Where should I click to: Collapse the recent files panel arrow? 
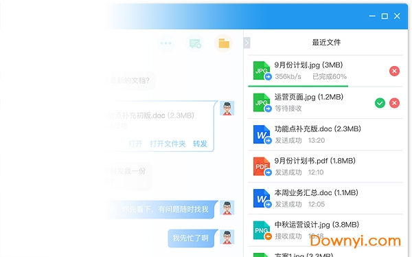pyautogui.click(x=247, y=43)
